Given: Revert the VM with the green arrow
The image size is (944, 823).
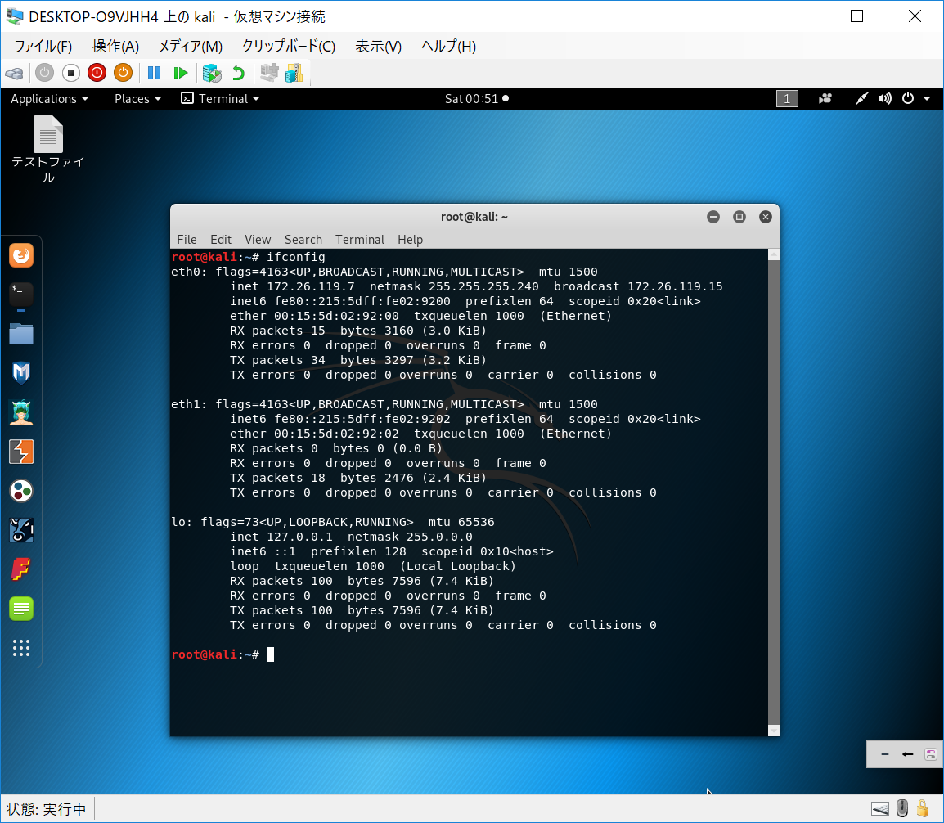Looking at the screenshot, I should 238,73.
